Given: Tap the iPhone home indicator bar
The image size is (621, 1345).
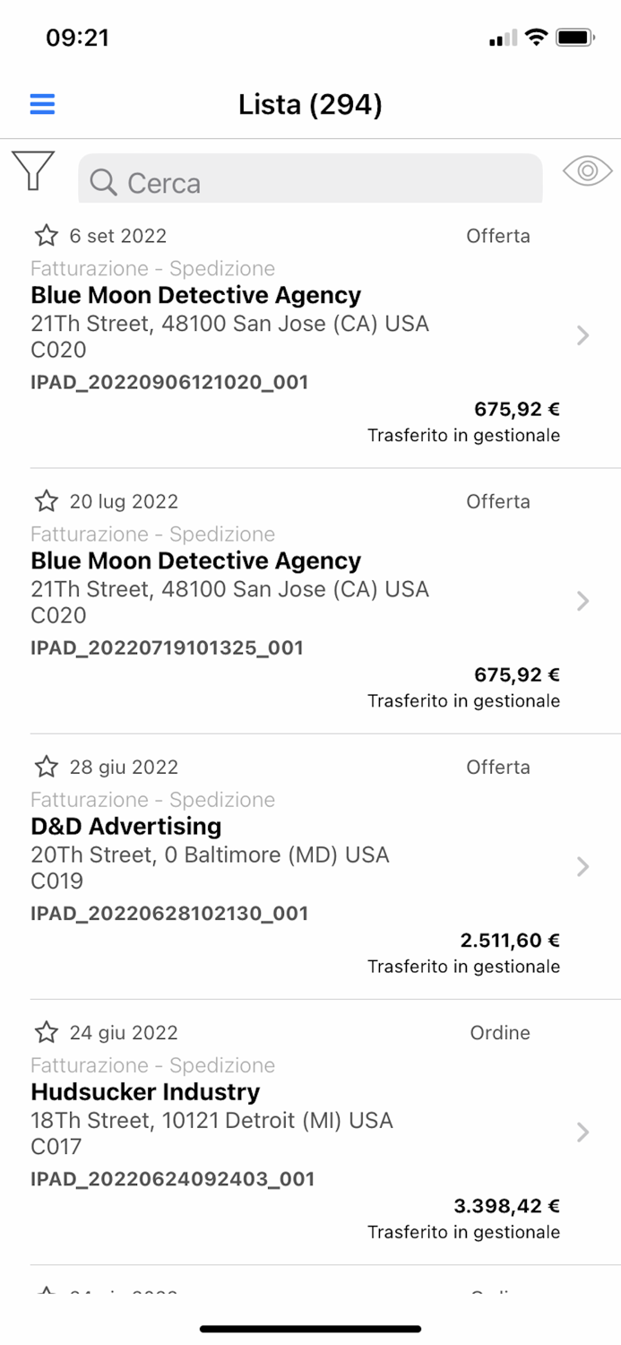Looking at the screenshot, I should click(310, 1329).
